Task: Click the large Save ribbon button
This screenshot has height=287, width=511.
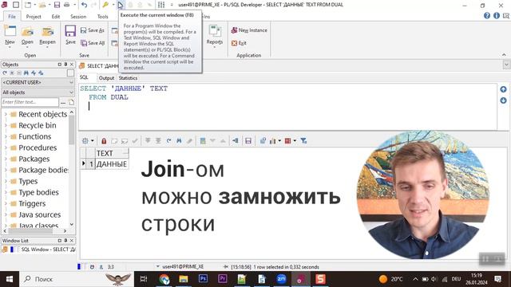Action: 70,34
